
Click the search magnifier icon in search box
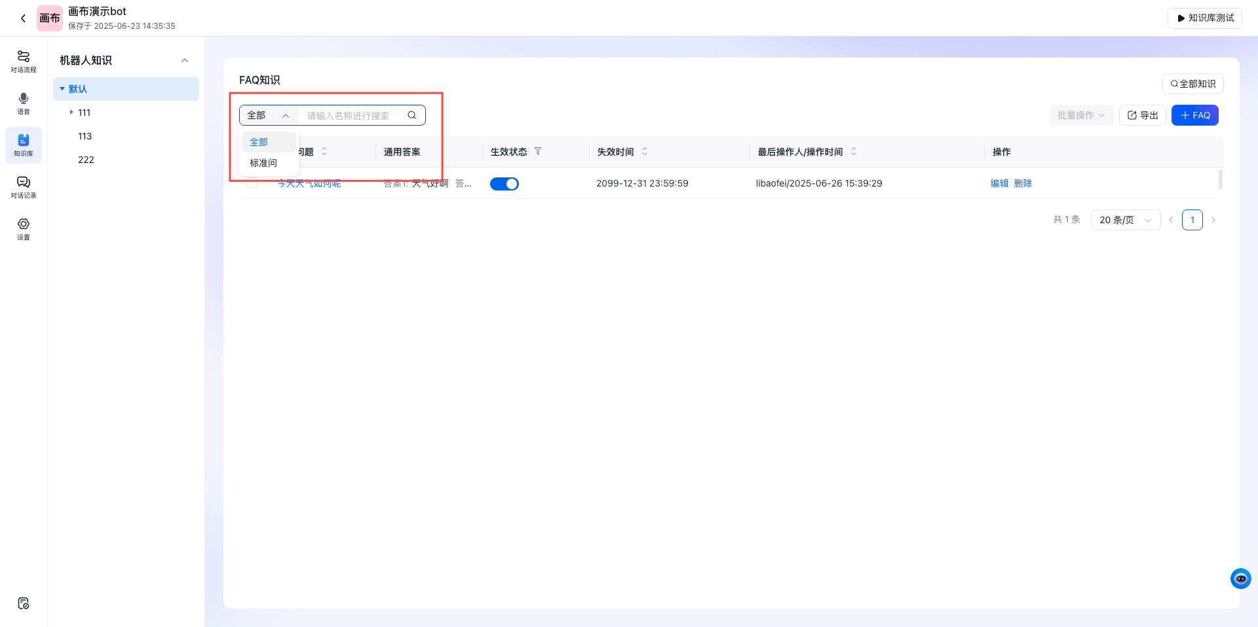[x=412, y=115]
